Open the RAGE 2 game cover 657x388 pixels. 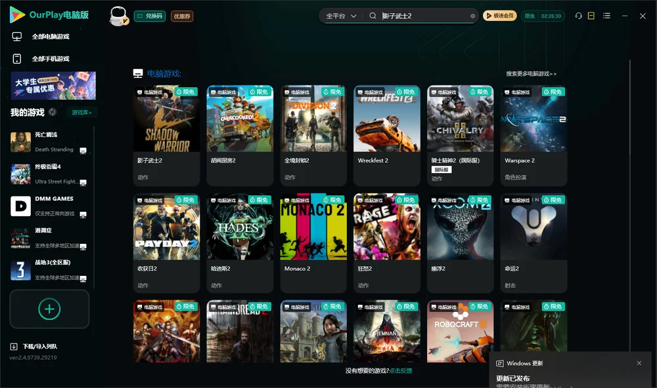pos(387,227)
